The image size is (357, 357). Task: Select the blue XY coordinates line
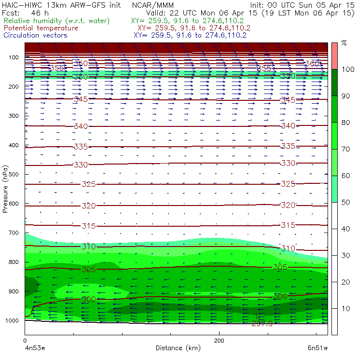click(x=190, y=35)
